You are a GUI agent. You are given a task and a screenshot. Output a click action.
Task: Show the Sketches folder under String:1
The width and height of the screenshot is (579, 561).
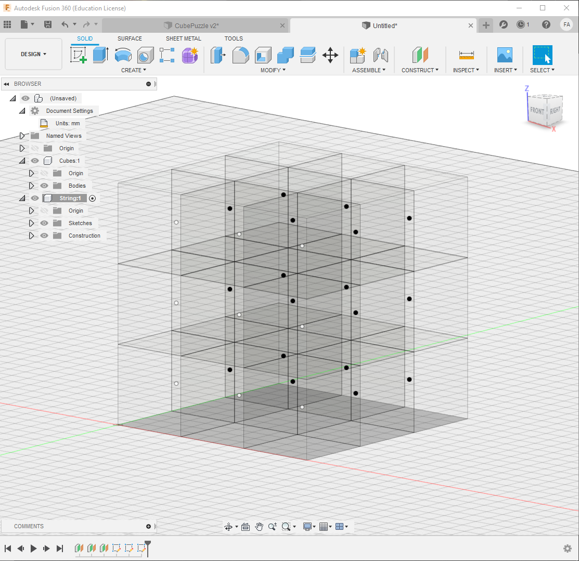point(44,223)
